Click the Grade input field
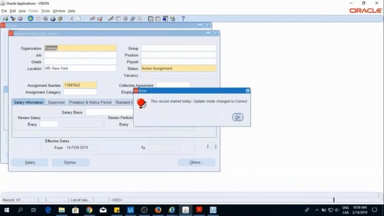This screenshot has width=384, height=216. click(80, 61)
